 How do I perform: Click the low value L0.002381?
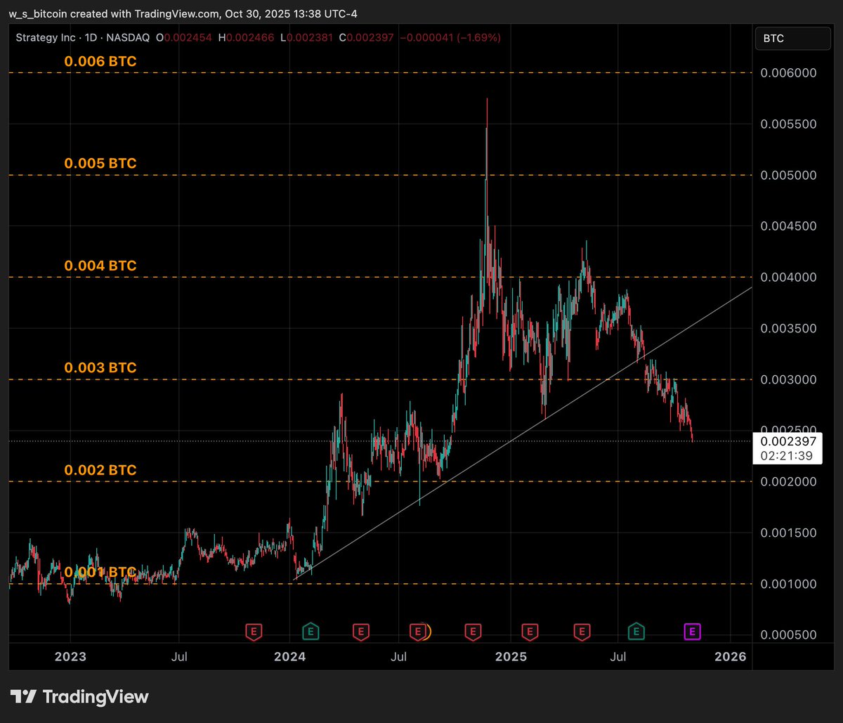307,37
